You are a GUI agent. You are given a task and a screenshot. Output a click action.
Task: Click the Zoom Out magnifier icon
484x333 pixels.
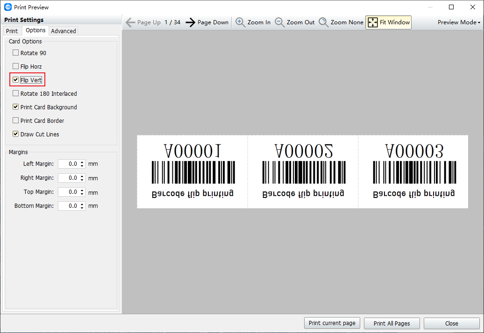280,22
